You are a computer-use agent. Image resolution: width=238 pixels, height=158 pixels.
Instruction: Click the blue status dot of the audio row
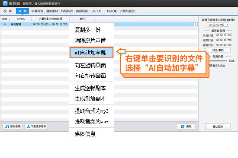click(5, 24)
